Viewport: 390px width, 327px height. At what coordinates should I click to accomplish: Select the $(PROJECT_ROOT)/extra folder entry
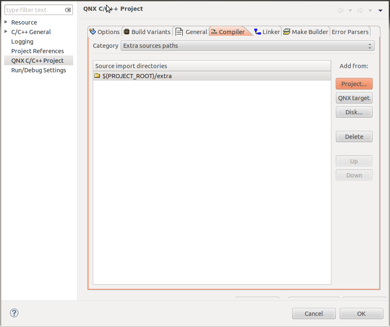click(137, 76)
